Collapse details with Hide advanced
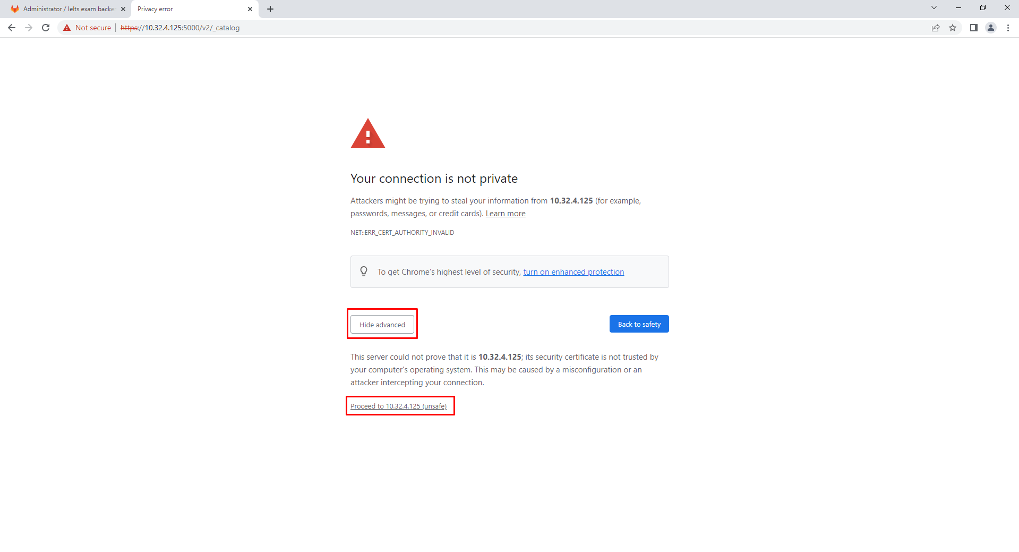This screenshot has width=1019, height=552. coord(382,325)
